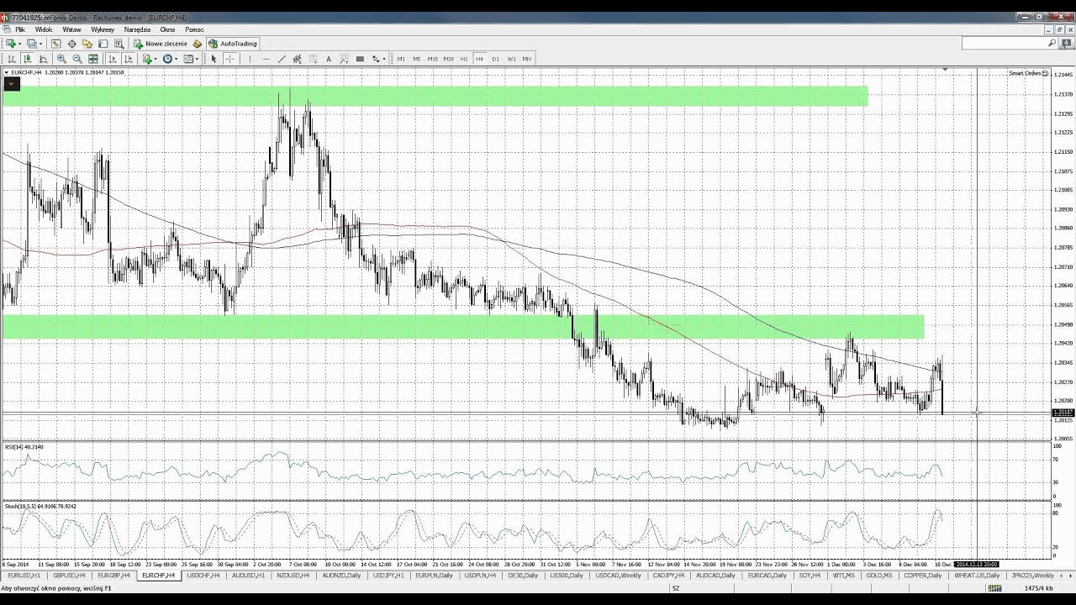The width and height of the screenshot is (1076, 605).
Task: Zoom in on the chart
Action: click(x=61, y=59)
